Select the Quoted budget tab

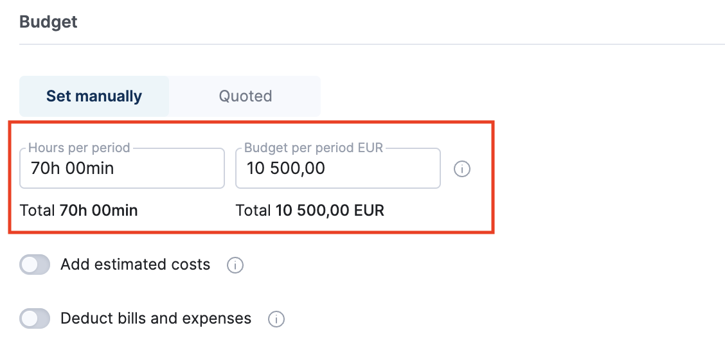pyautogui.click(x=245, y=96)
